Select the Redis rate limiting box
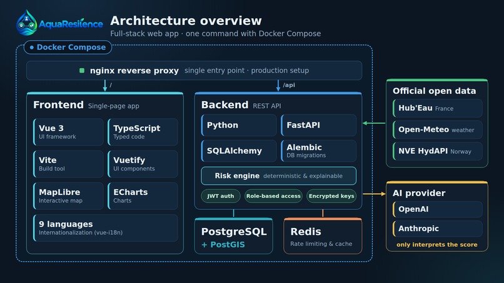 click(x=323, y=236)
